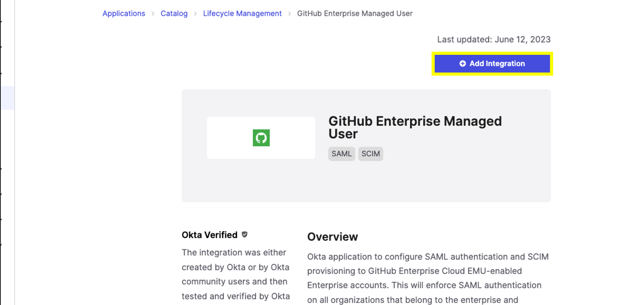625x305 pixels.
Task: Click the Overview heading
Action: (x=332, y=237)
